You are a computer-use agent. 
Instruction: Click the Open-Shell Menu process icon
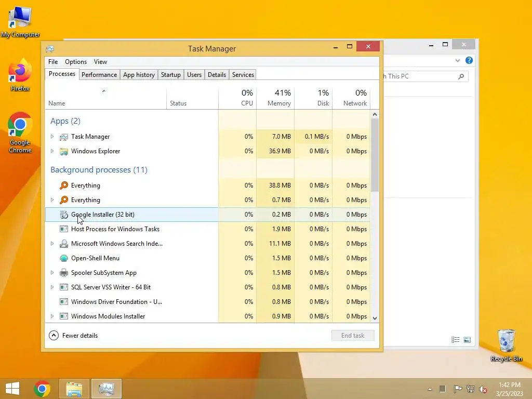click(x=64, y=258)
